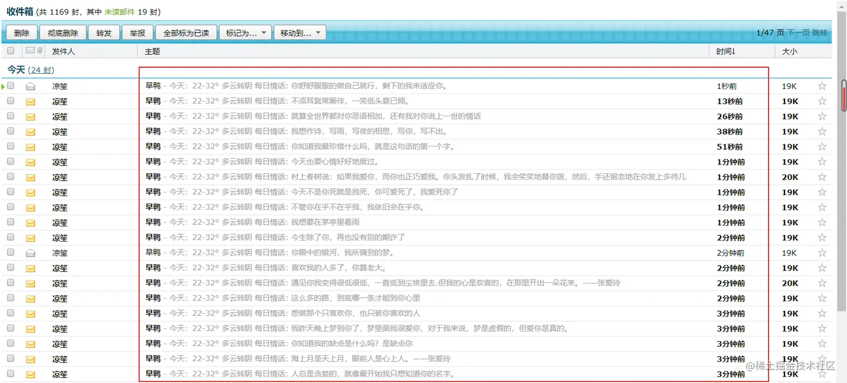Click unread envelope icon for "海上月是天上月" email
This screenshot has height=383, width=847.
[30, 359]
